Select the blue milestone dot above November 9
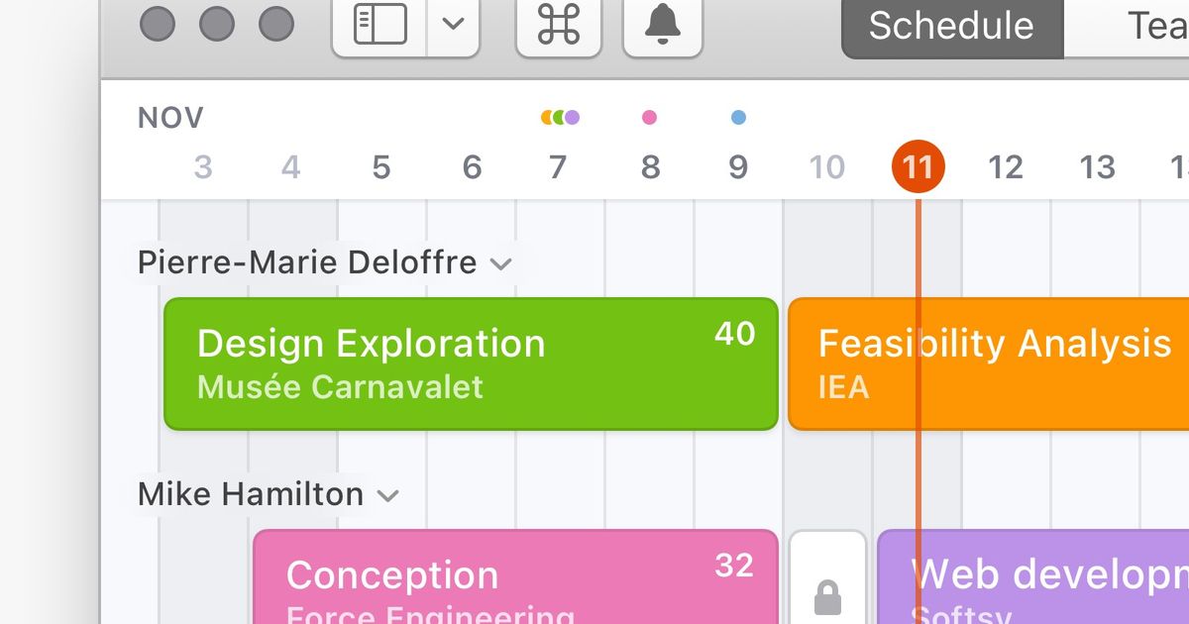The image size is (1189, 624). click(737, 116)
